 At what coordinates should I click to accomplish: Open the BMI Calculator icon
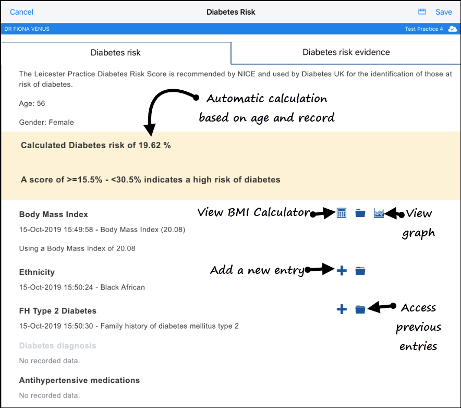(x=342, y=213)
